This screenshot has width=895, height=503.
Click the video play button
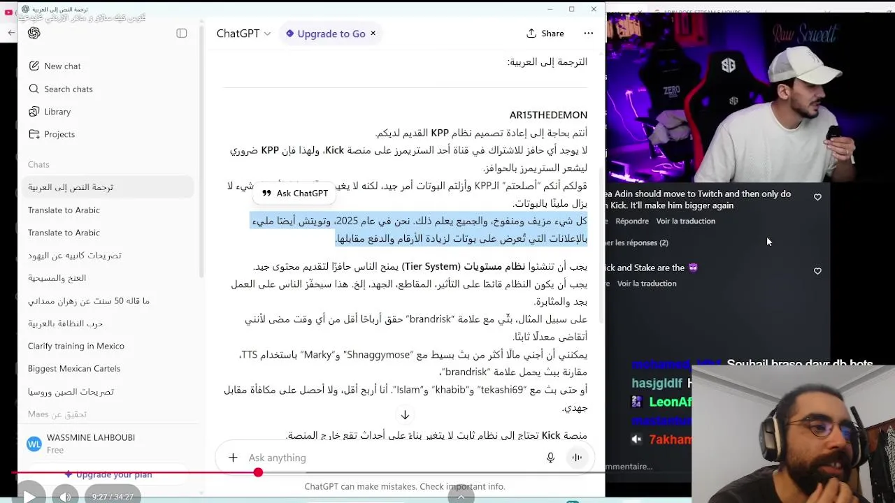[x=29, y=495]
